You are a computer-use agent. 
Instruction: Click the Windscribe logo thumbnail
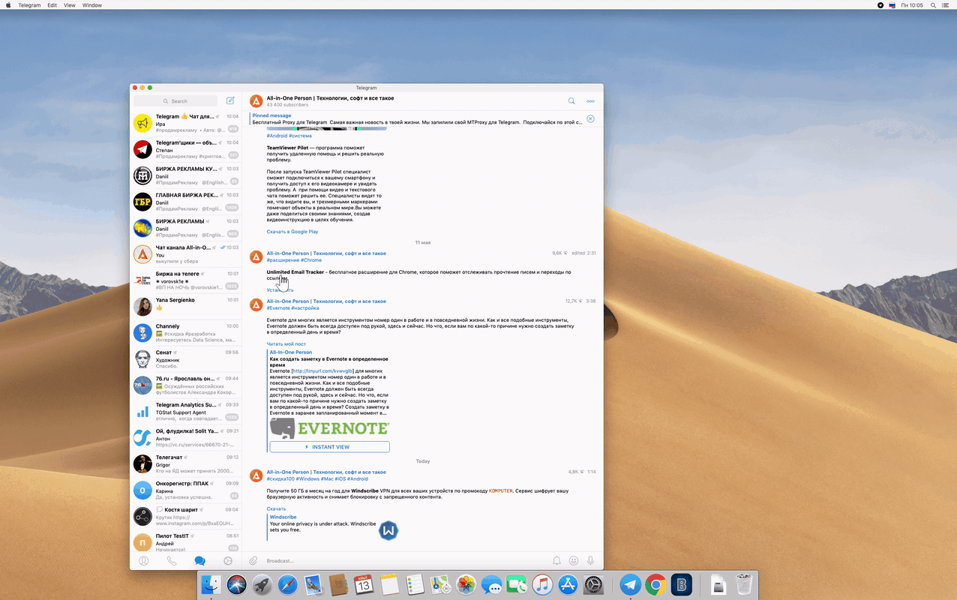coord(388,530)
